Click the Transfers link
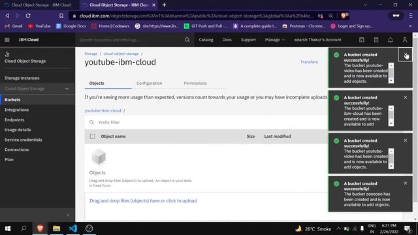Screen dimensions: 418x235 tap(309, 62)
